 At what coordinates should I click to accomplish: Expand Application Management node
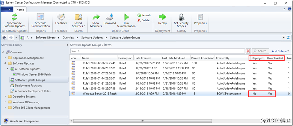pyautogui.click(x=5, y=58)
